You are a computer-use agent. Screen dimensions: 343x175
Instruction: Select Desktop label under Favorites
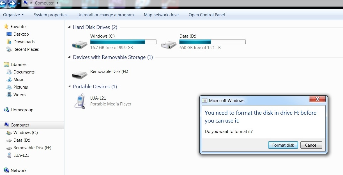click(21, 34)
